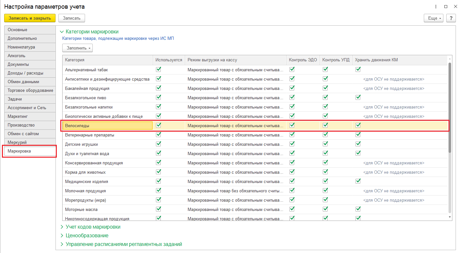Select the Моторные масла category row
This screenshot has width=462, height=253.
pyautogui.click(x=81, y=209)
